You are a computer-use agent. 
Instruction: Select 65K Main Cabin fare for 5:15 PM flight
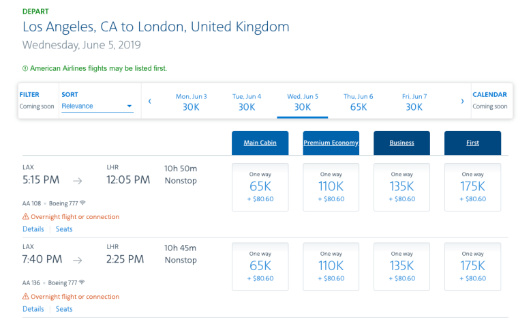tap(260, 187)
